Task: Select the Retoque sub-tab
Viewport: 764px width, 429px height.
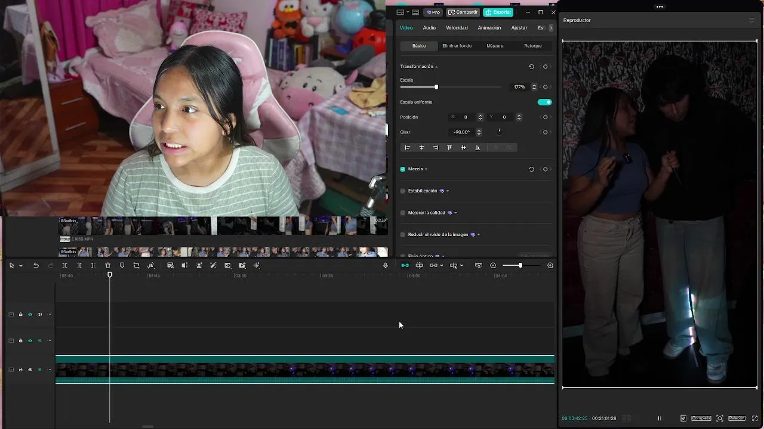Action: pos(533,46)
